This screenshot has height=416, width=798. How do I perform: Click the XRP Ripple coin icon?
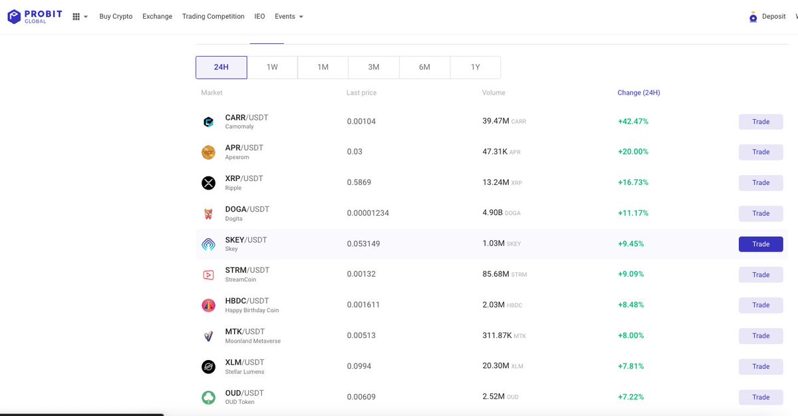[x=208, y=183]
